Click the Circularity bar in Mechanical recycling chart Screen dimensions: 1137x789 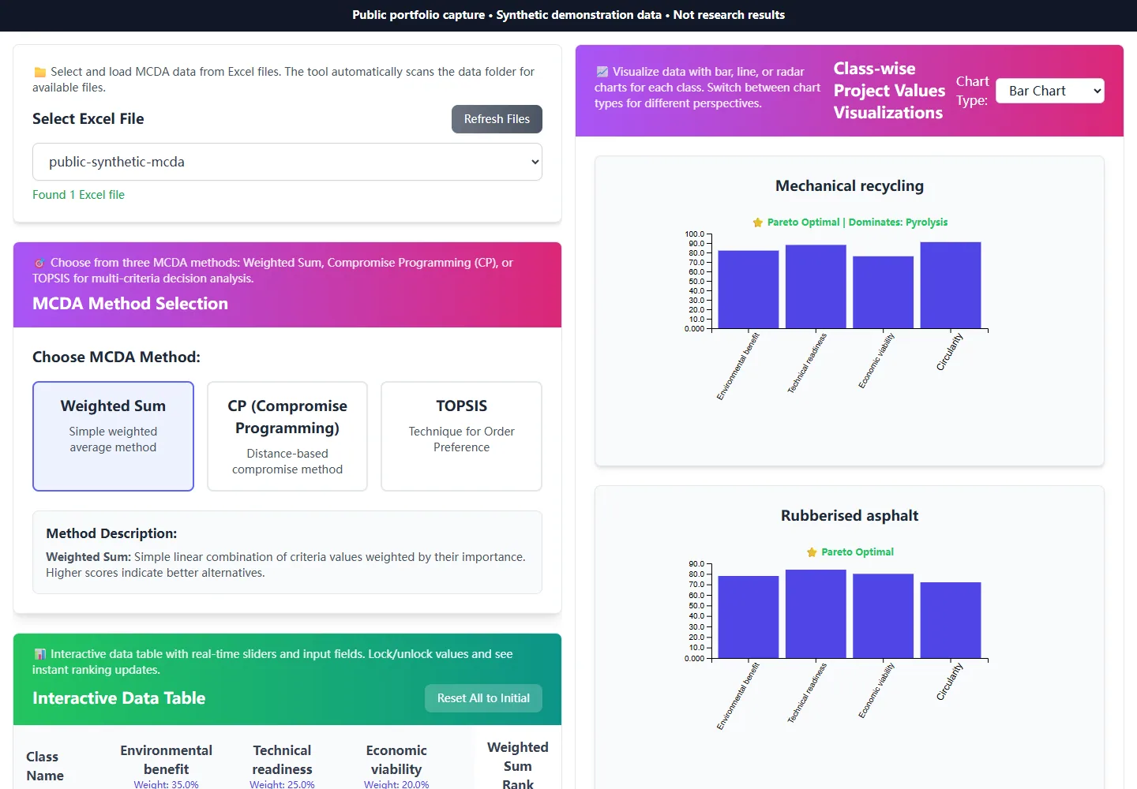pos(951,286)
